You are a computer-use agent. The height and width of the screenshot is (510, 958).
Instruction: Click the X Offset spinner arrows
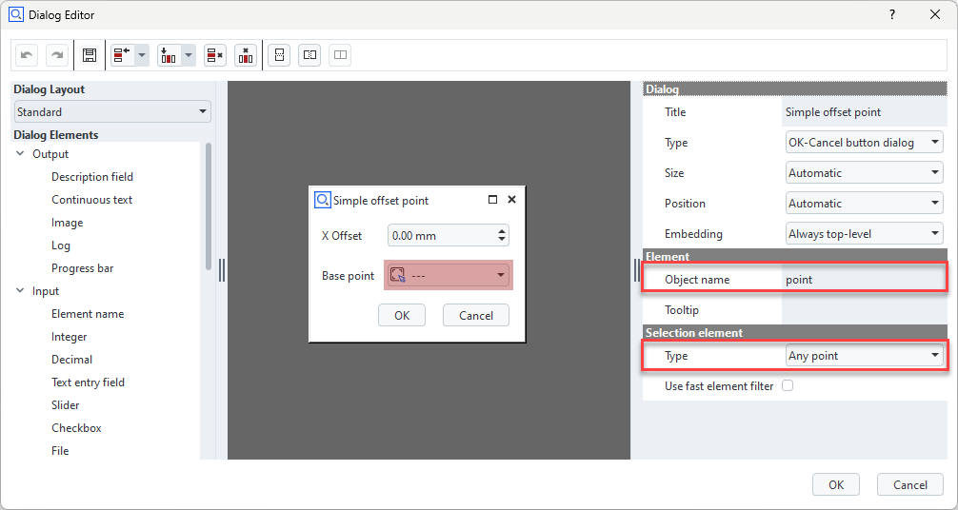[x=503, y=235]
